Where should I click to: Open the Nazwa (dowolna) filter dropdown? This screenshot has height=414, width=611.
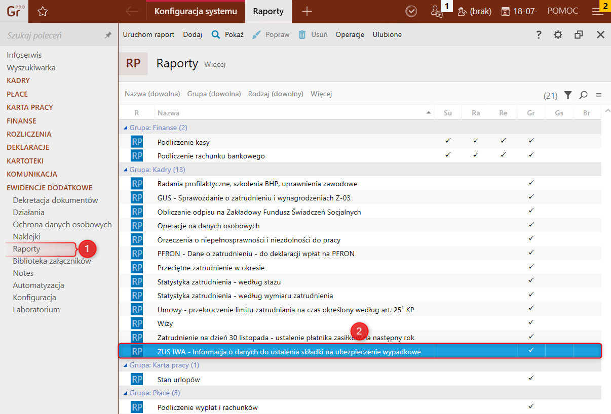(152, 94)
